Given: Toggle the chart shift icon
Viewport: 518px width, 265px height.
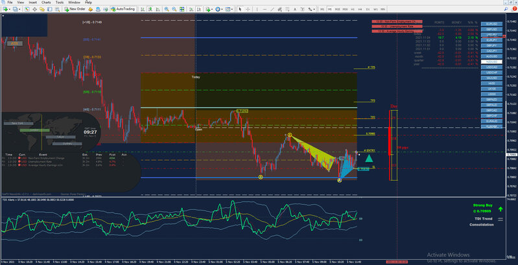Looking at the screenshot, I should (199, 9).
